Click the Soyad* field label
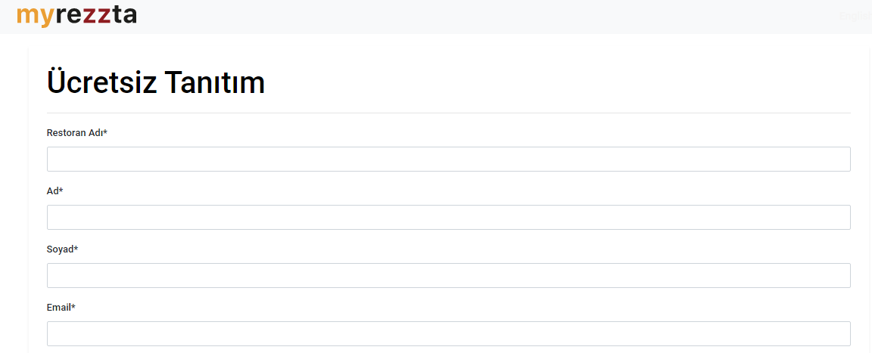872x353 pixels. 62,249
